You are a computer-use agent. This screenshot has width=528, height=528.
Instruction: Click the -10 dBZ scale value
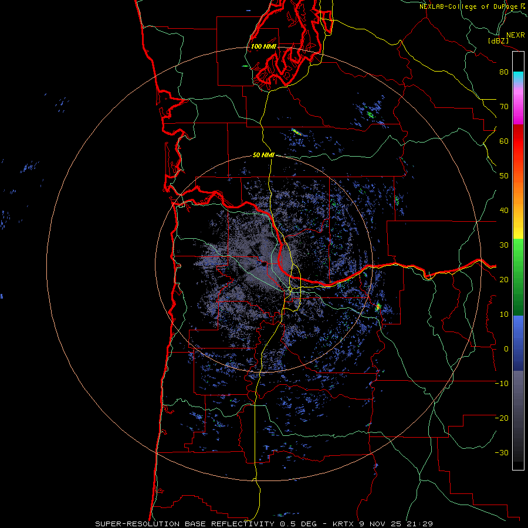(502, 384)
